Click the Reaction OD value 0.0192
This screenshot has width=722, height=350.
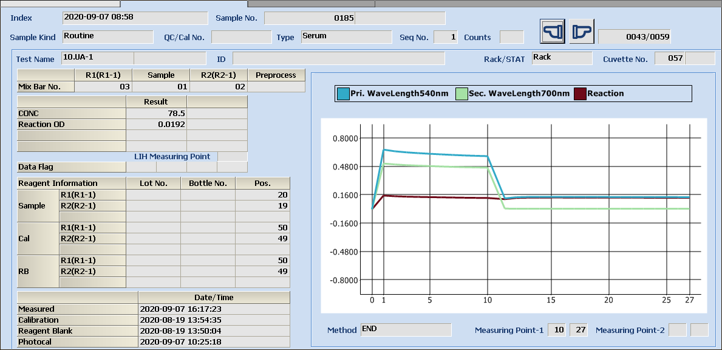(156, 124)
